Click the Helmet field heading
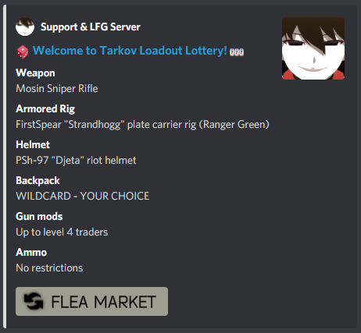This screenshot has height=333, width=361. pyautogui.click(x=33, y=144)
